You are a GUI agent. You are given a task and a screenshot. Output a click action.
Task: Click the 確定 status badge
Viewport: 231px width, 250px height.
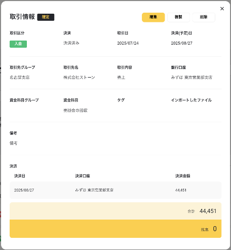pos(46,17)
